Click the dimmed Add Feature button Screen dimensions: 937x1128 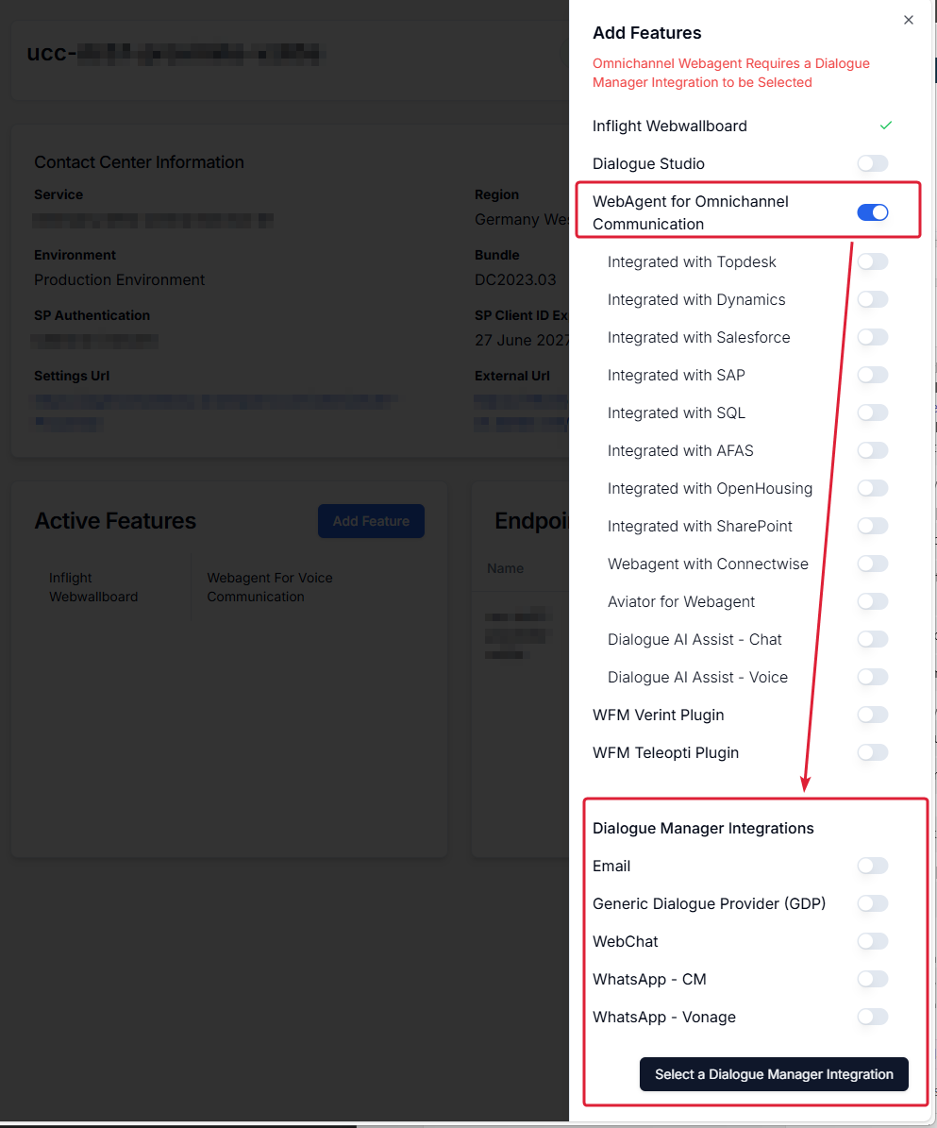point(371,521)
